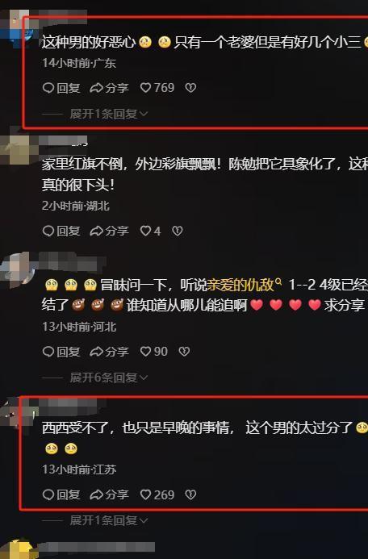Expand 展开6条回复 replies
Viewport: 368px width, 559px height.
pos(108,378)
